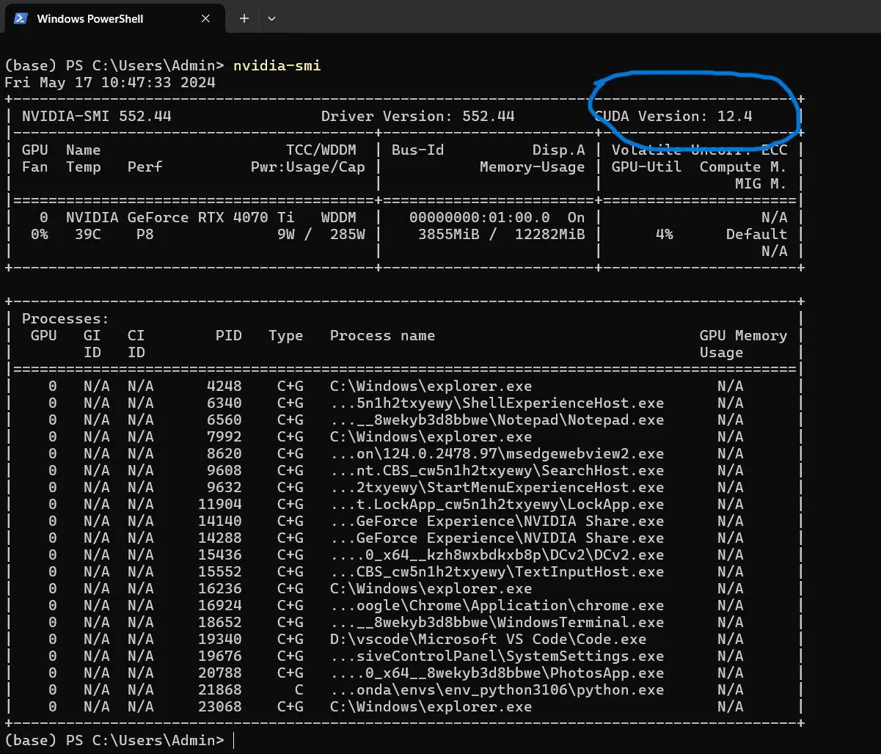Click the Pwr:Usage/Cap column header

pos(308,166)
